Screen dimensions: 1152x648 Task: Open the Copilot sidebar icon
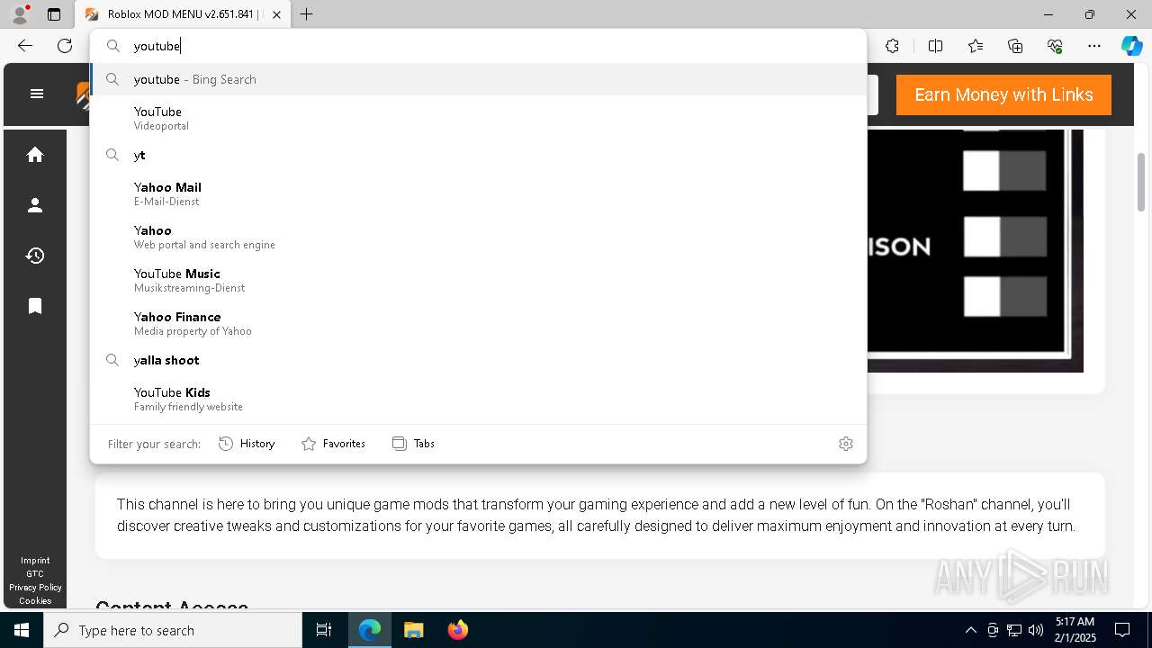(x=1131, y=46)
